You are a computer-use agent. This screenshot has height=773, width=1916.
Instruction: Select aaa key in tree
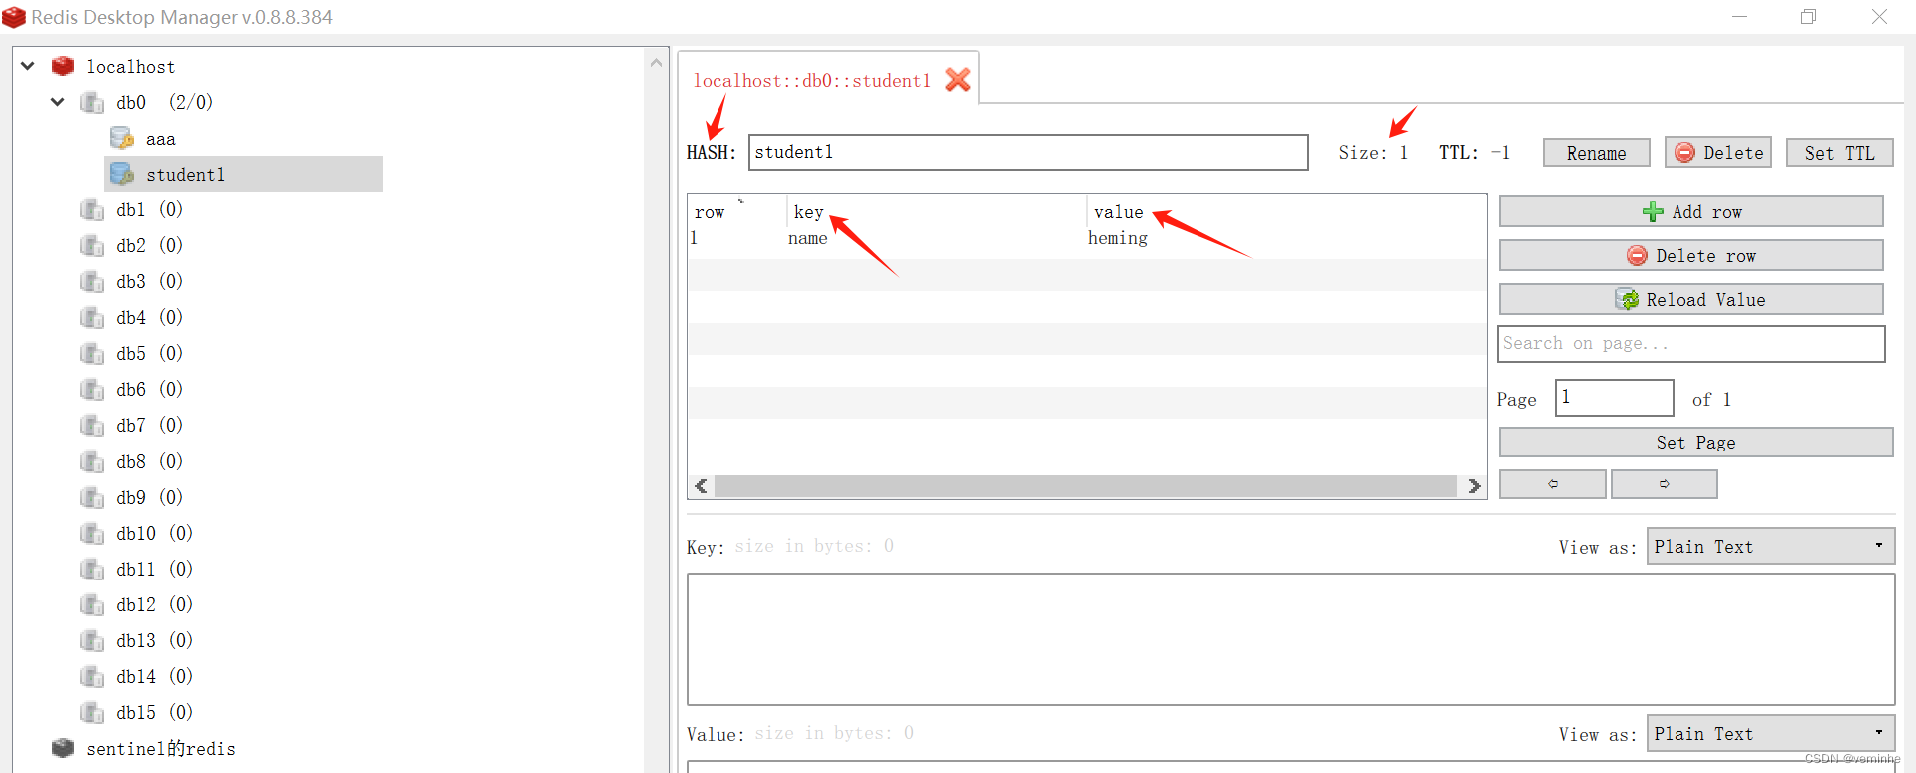(161, 139)
